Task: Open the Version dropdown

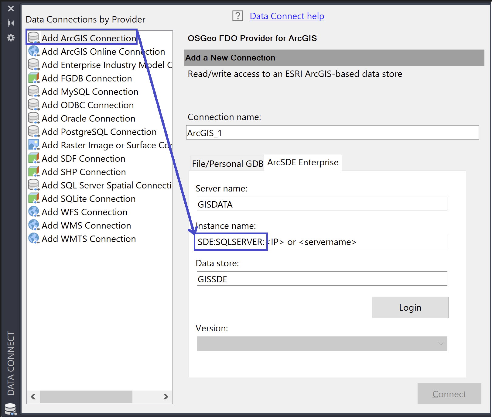Action: coord(322,344)
